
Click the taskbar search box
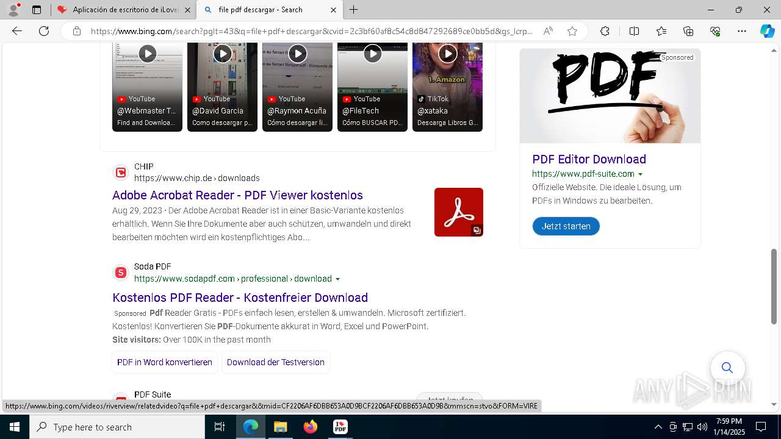tap(117, 427)
